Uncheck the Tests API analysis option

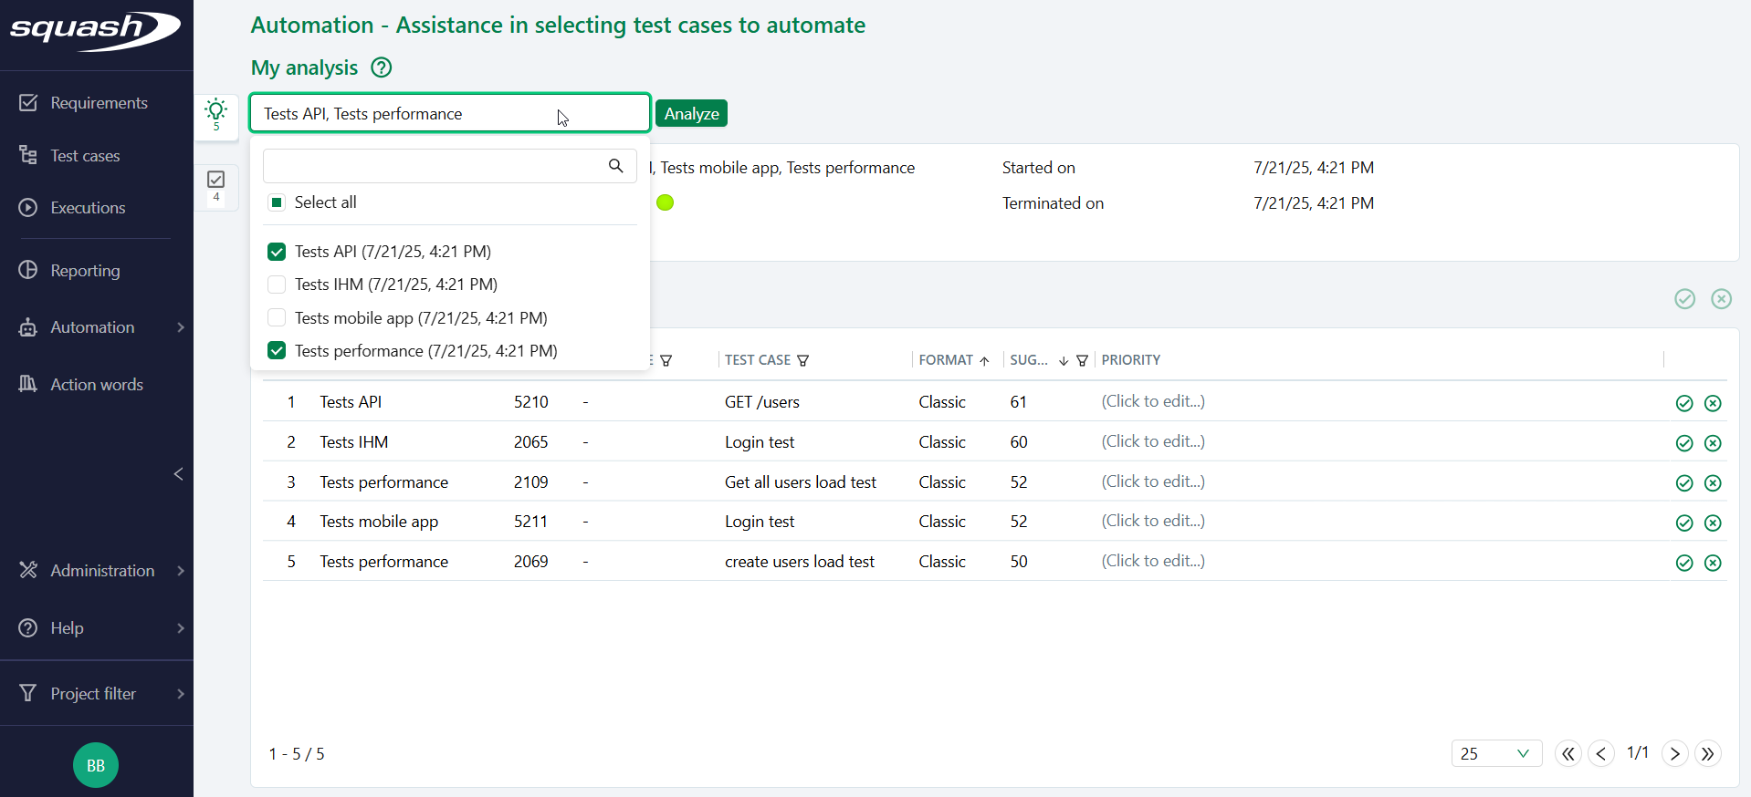tap(277, 252)
